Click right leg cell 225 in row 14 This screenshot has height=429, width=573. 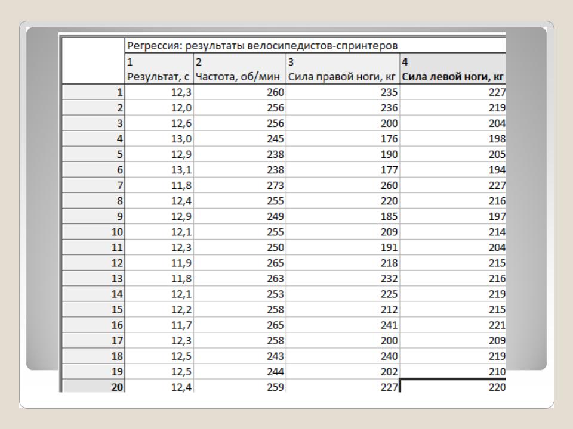(x=343, y=294)
